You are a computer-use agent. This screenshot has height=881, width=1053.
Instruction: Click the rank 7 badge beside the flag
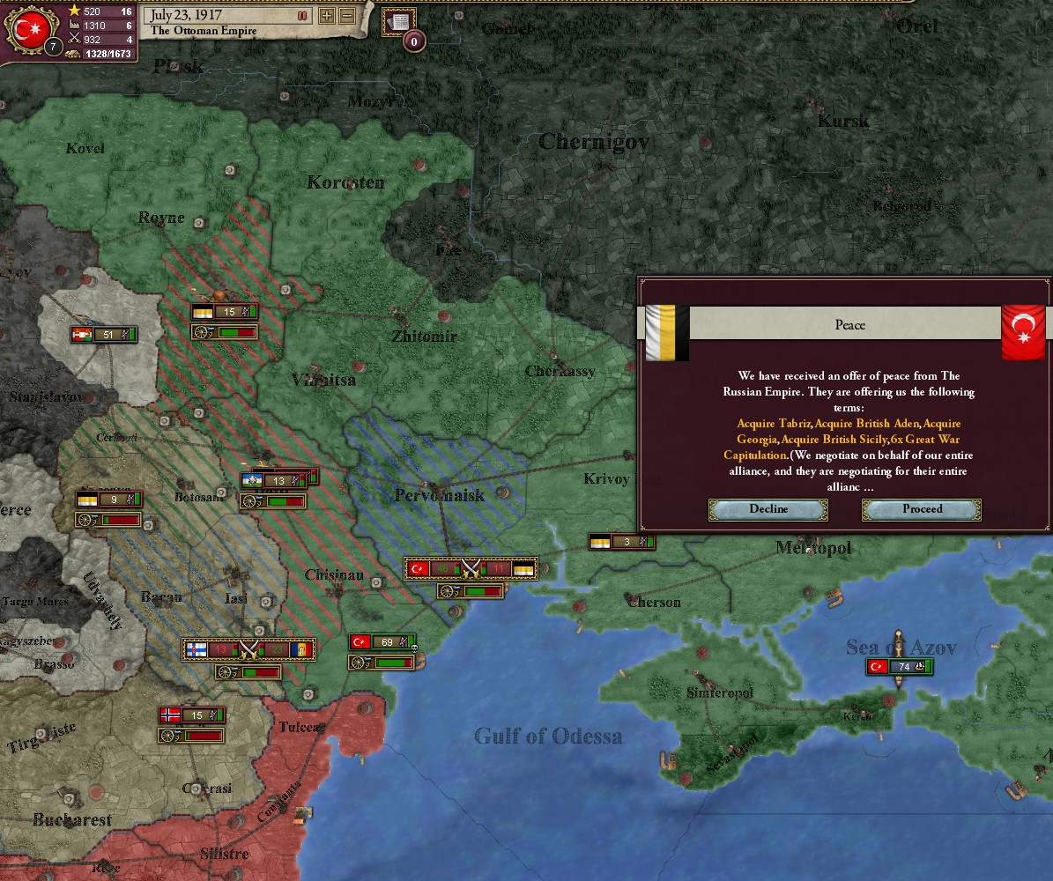[53, 47]
